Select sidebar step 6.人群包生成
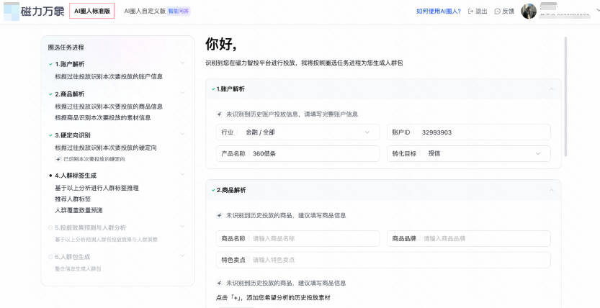 [x=72, y=257]
